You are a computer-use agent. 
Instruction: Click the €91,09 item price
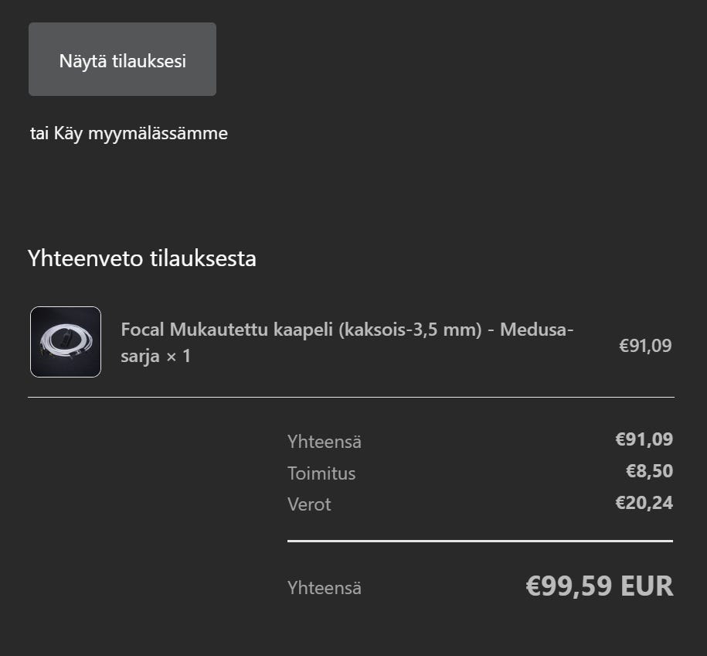click(x=645, y=345)
